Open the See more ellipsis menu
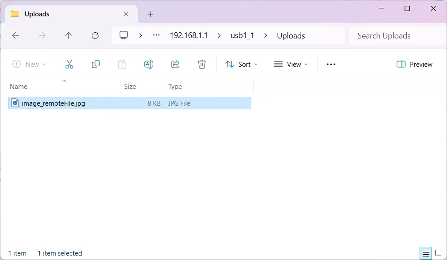This screenshot has height=260, width=447. pyautogui.click(x=331, y=64)
